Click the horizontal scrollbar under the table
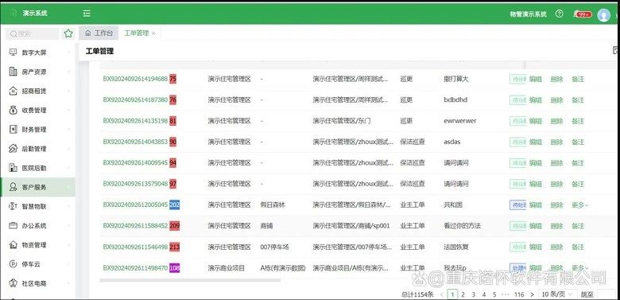 tap(190, 280)
